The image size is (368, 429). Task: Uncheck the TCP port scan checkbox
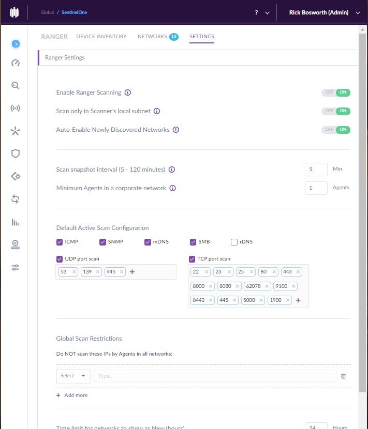193,259
